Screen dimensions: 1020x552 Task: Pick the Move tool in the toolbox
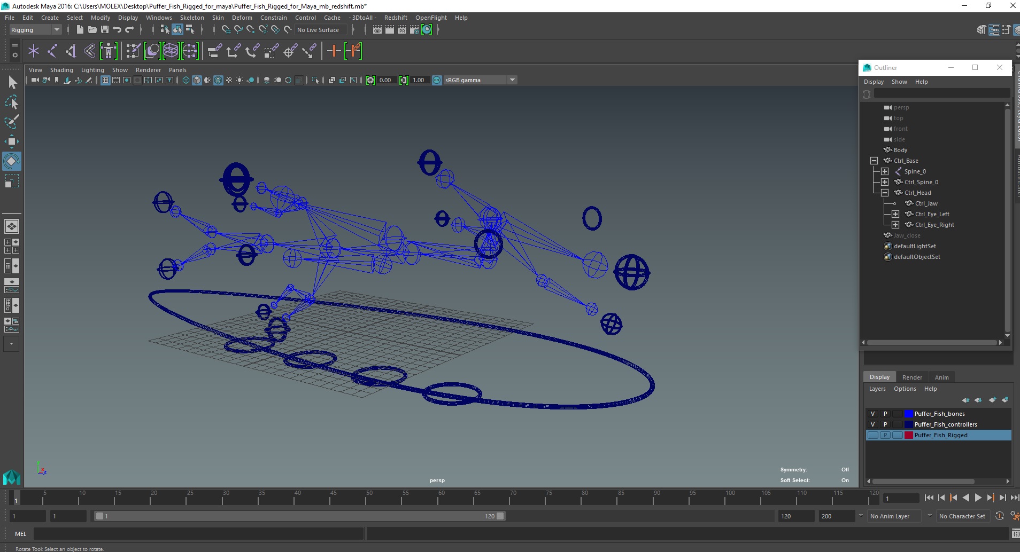click(x=12, y=141)
